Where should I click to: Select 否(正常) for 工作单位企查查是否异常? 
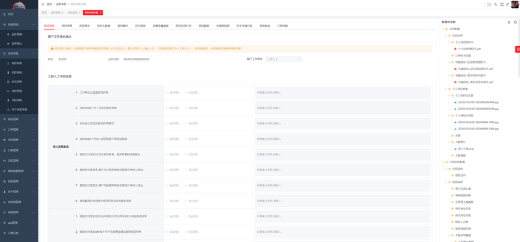pos(186,92)
